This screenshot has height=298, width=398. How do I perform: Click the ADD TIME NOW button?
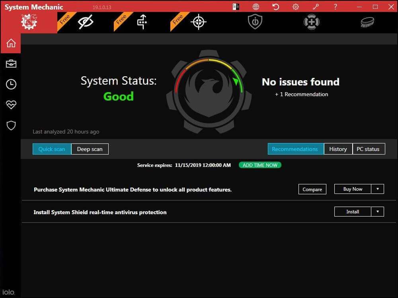click(260, 165)
